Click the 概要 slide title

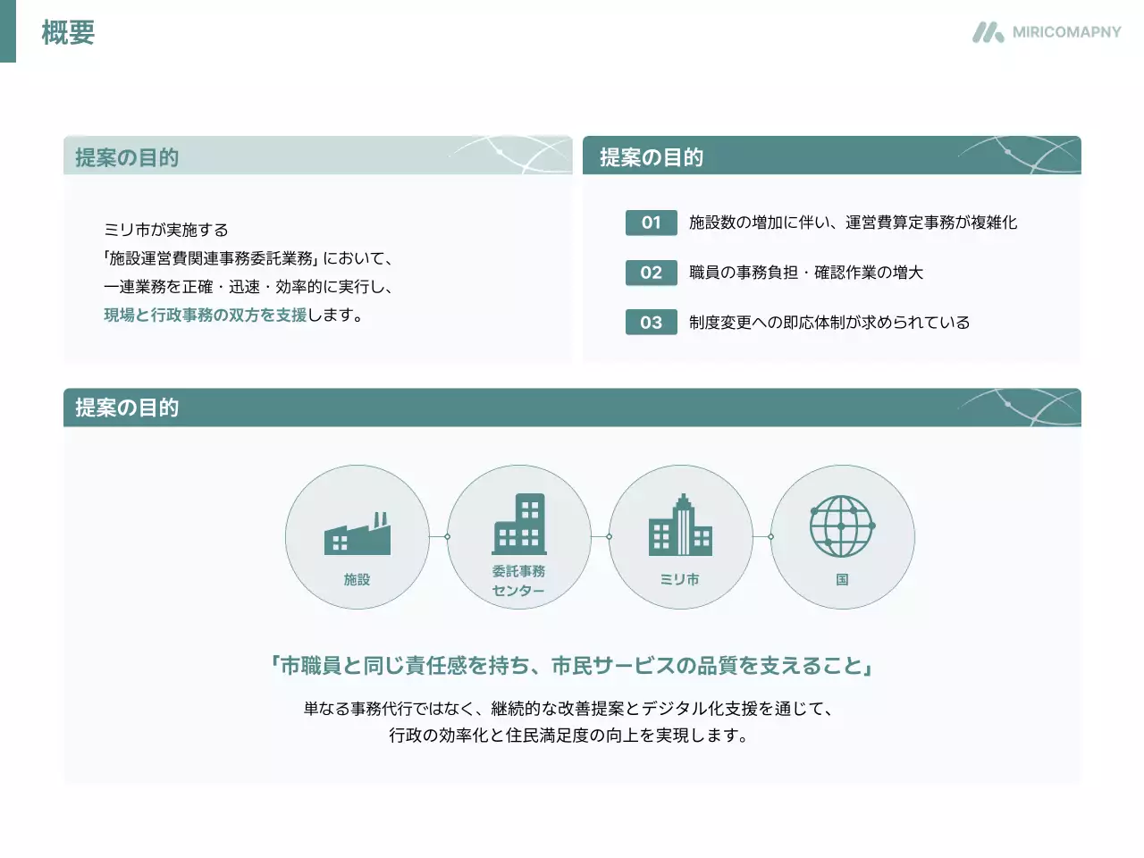pos(68,33)
